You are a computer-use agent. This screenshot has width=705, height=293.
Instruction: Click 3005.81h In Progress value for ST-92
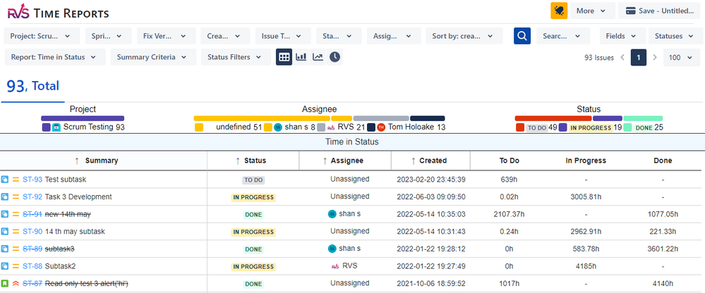(586, 197)
